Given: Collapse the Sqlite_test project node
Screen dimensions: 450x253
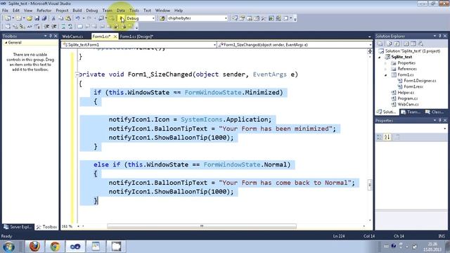Looking at the screenshot, I should [380, 57].
